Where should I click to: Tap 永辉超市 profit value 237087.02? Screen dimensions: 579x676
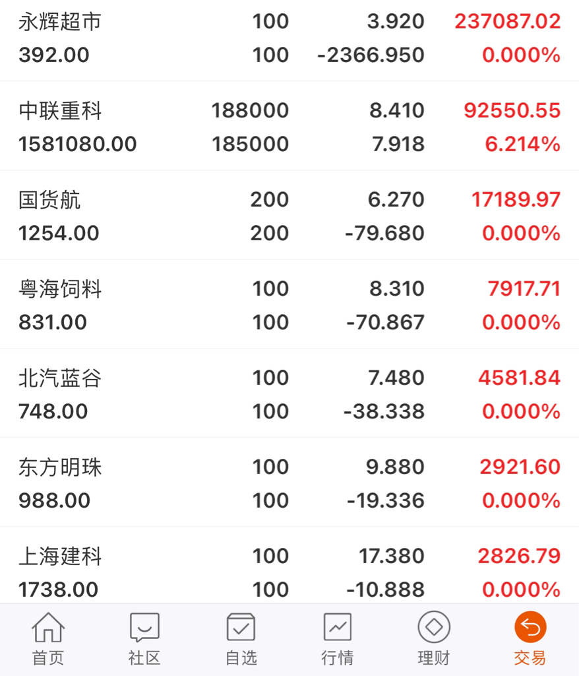click(x=507, y=22)
